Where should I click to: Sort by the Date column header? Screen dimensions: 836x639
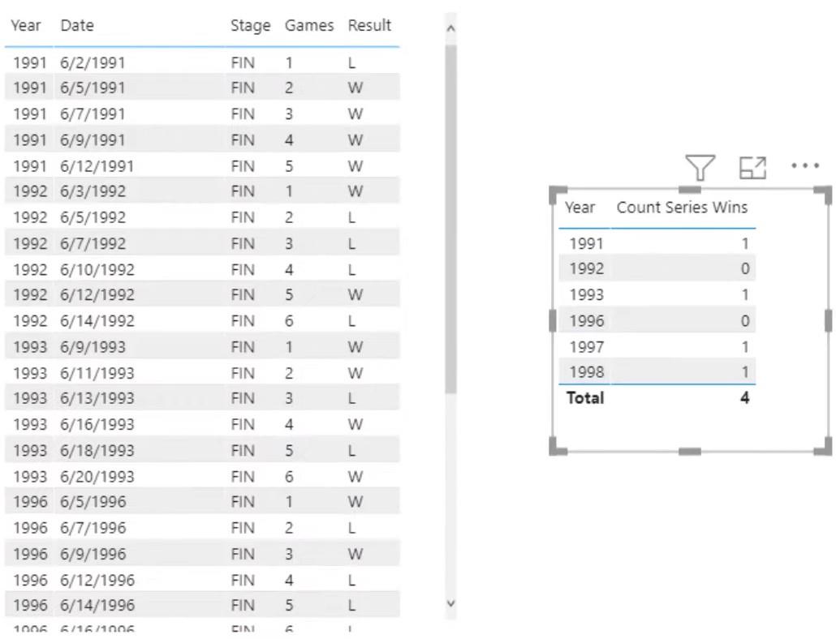[77, 25]
